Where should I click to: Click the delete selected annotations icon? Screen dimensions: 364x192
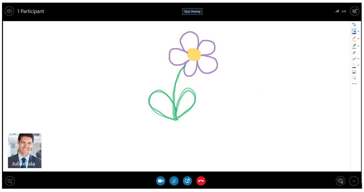pyautogui.click(x=354, y=78)
